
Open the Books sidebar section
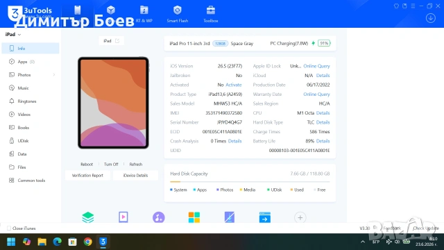(x=31, y=128)
